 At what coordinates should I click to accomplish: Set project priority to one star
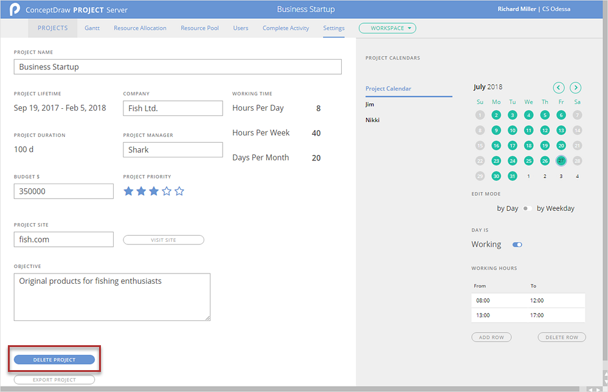(x=128, y=191)
